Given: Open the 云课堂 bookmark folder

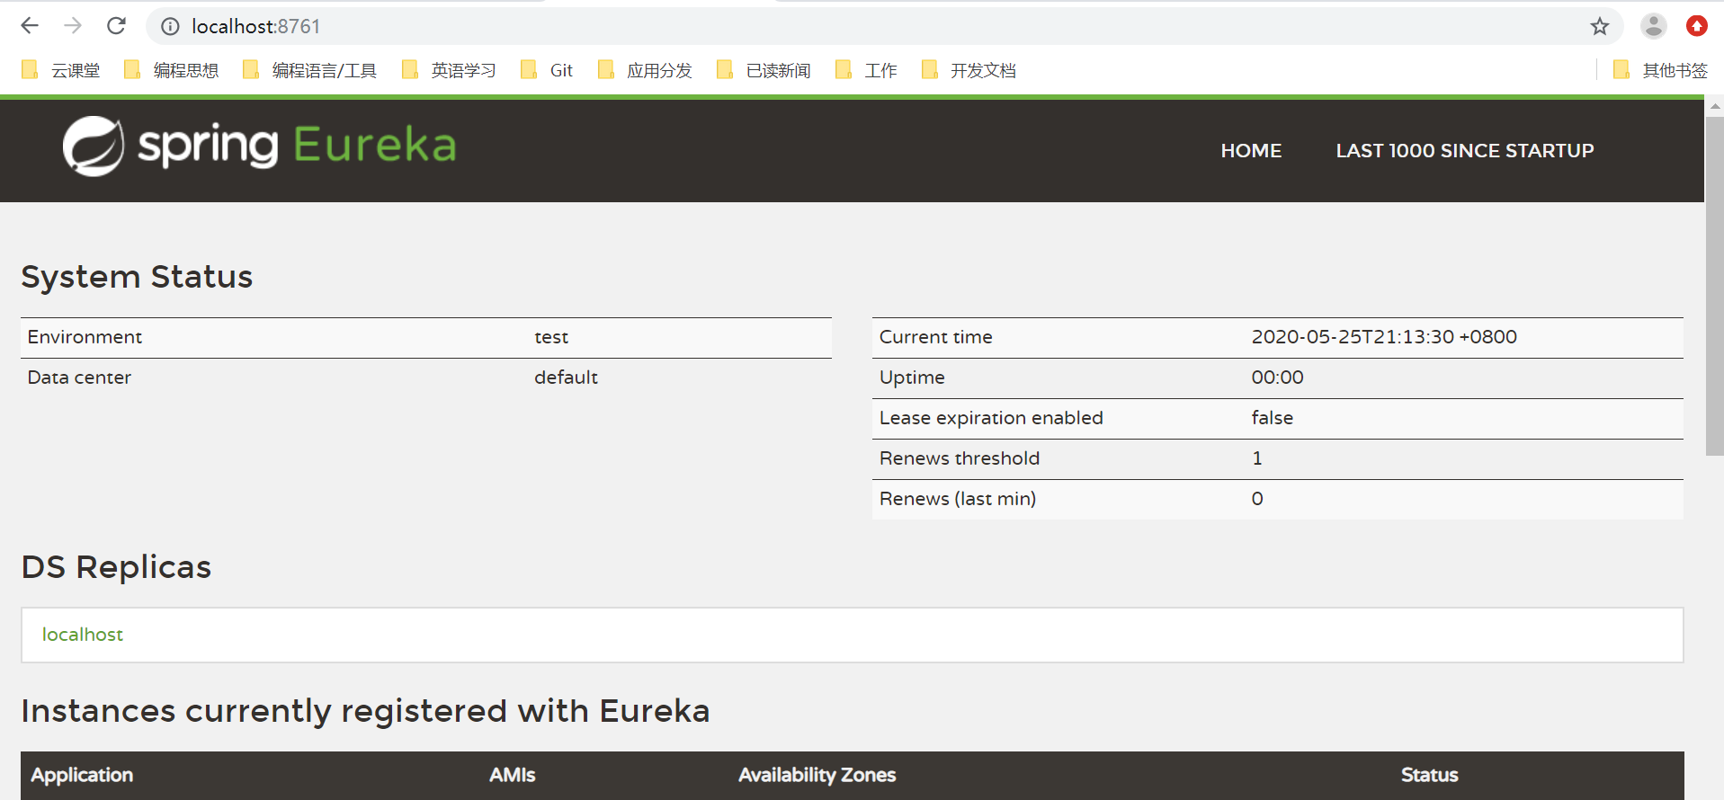Looking at the screenshot, I should click(x=60, y=70).
